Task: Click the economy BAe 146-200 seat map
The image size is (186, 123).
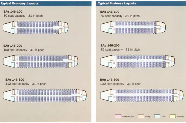Action: [x=41, y=61]
